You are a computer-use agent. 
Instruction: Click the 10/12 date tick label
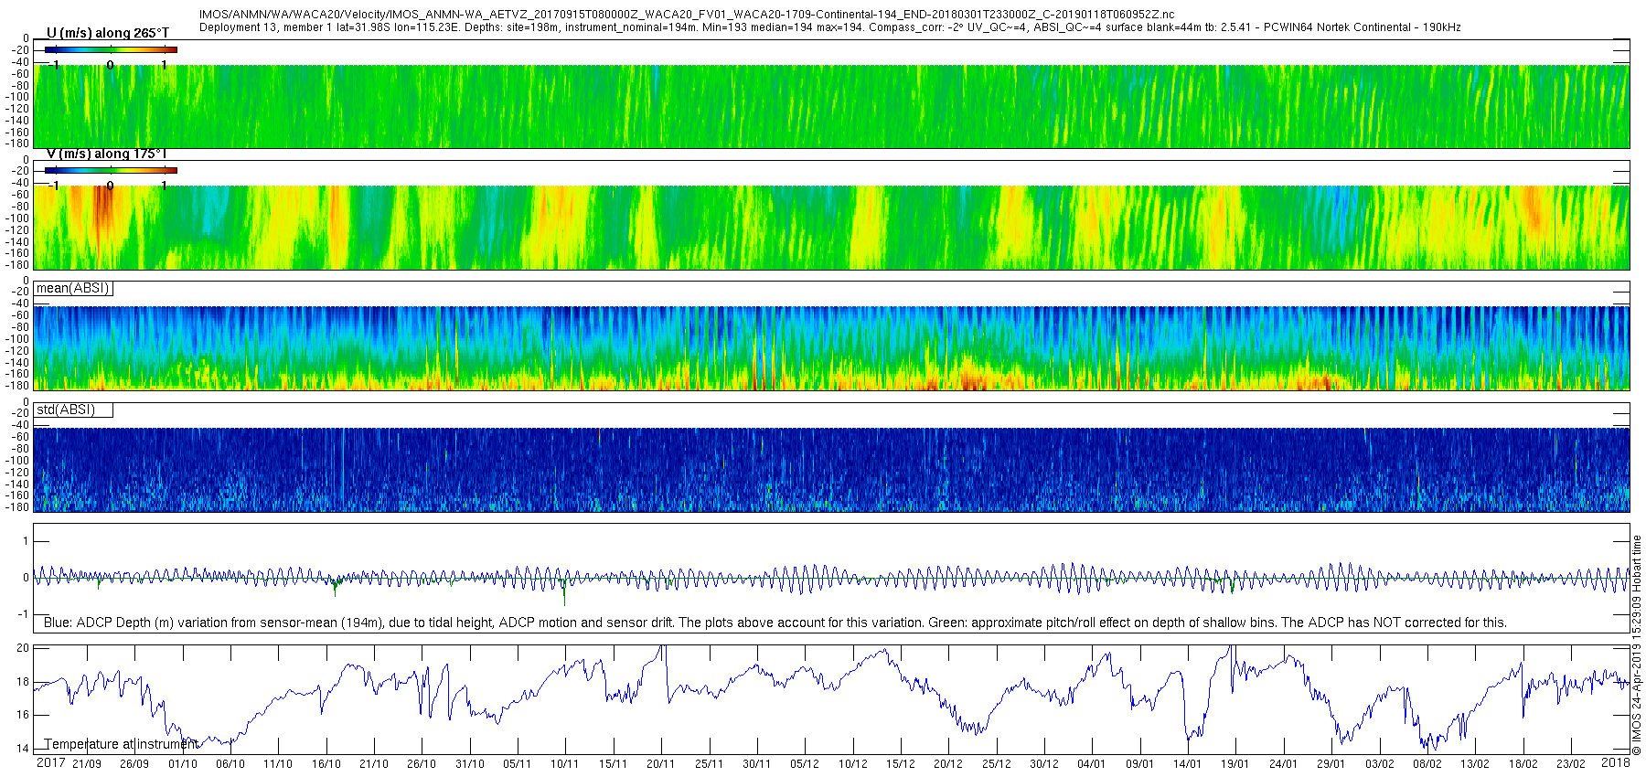[x=853, y=764]
